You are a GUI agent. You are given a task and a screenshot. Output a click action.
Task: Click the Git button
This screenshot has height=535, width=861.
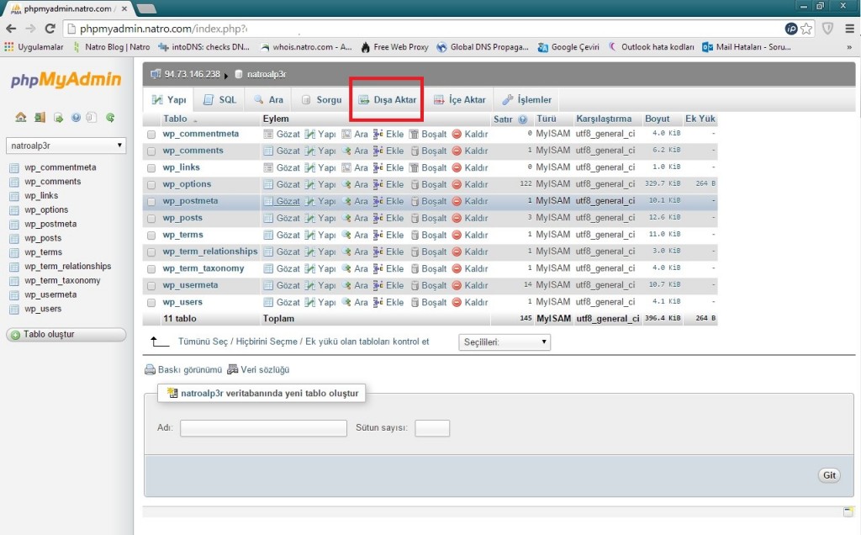829,475
